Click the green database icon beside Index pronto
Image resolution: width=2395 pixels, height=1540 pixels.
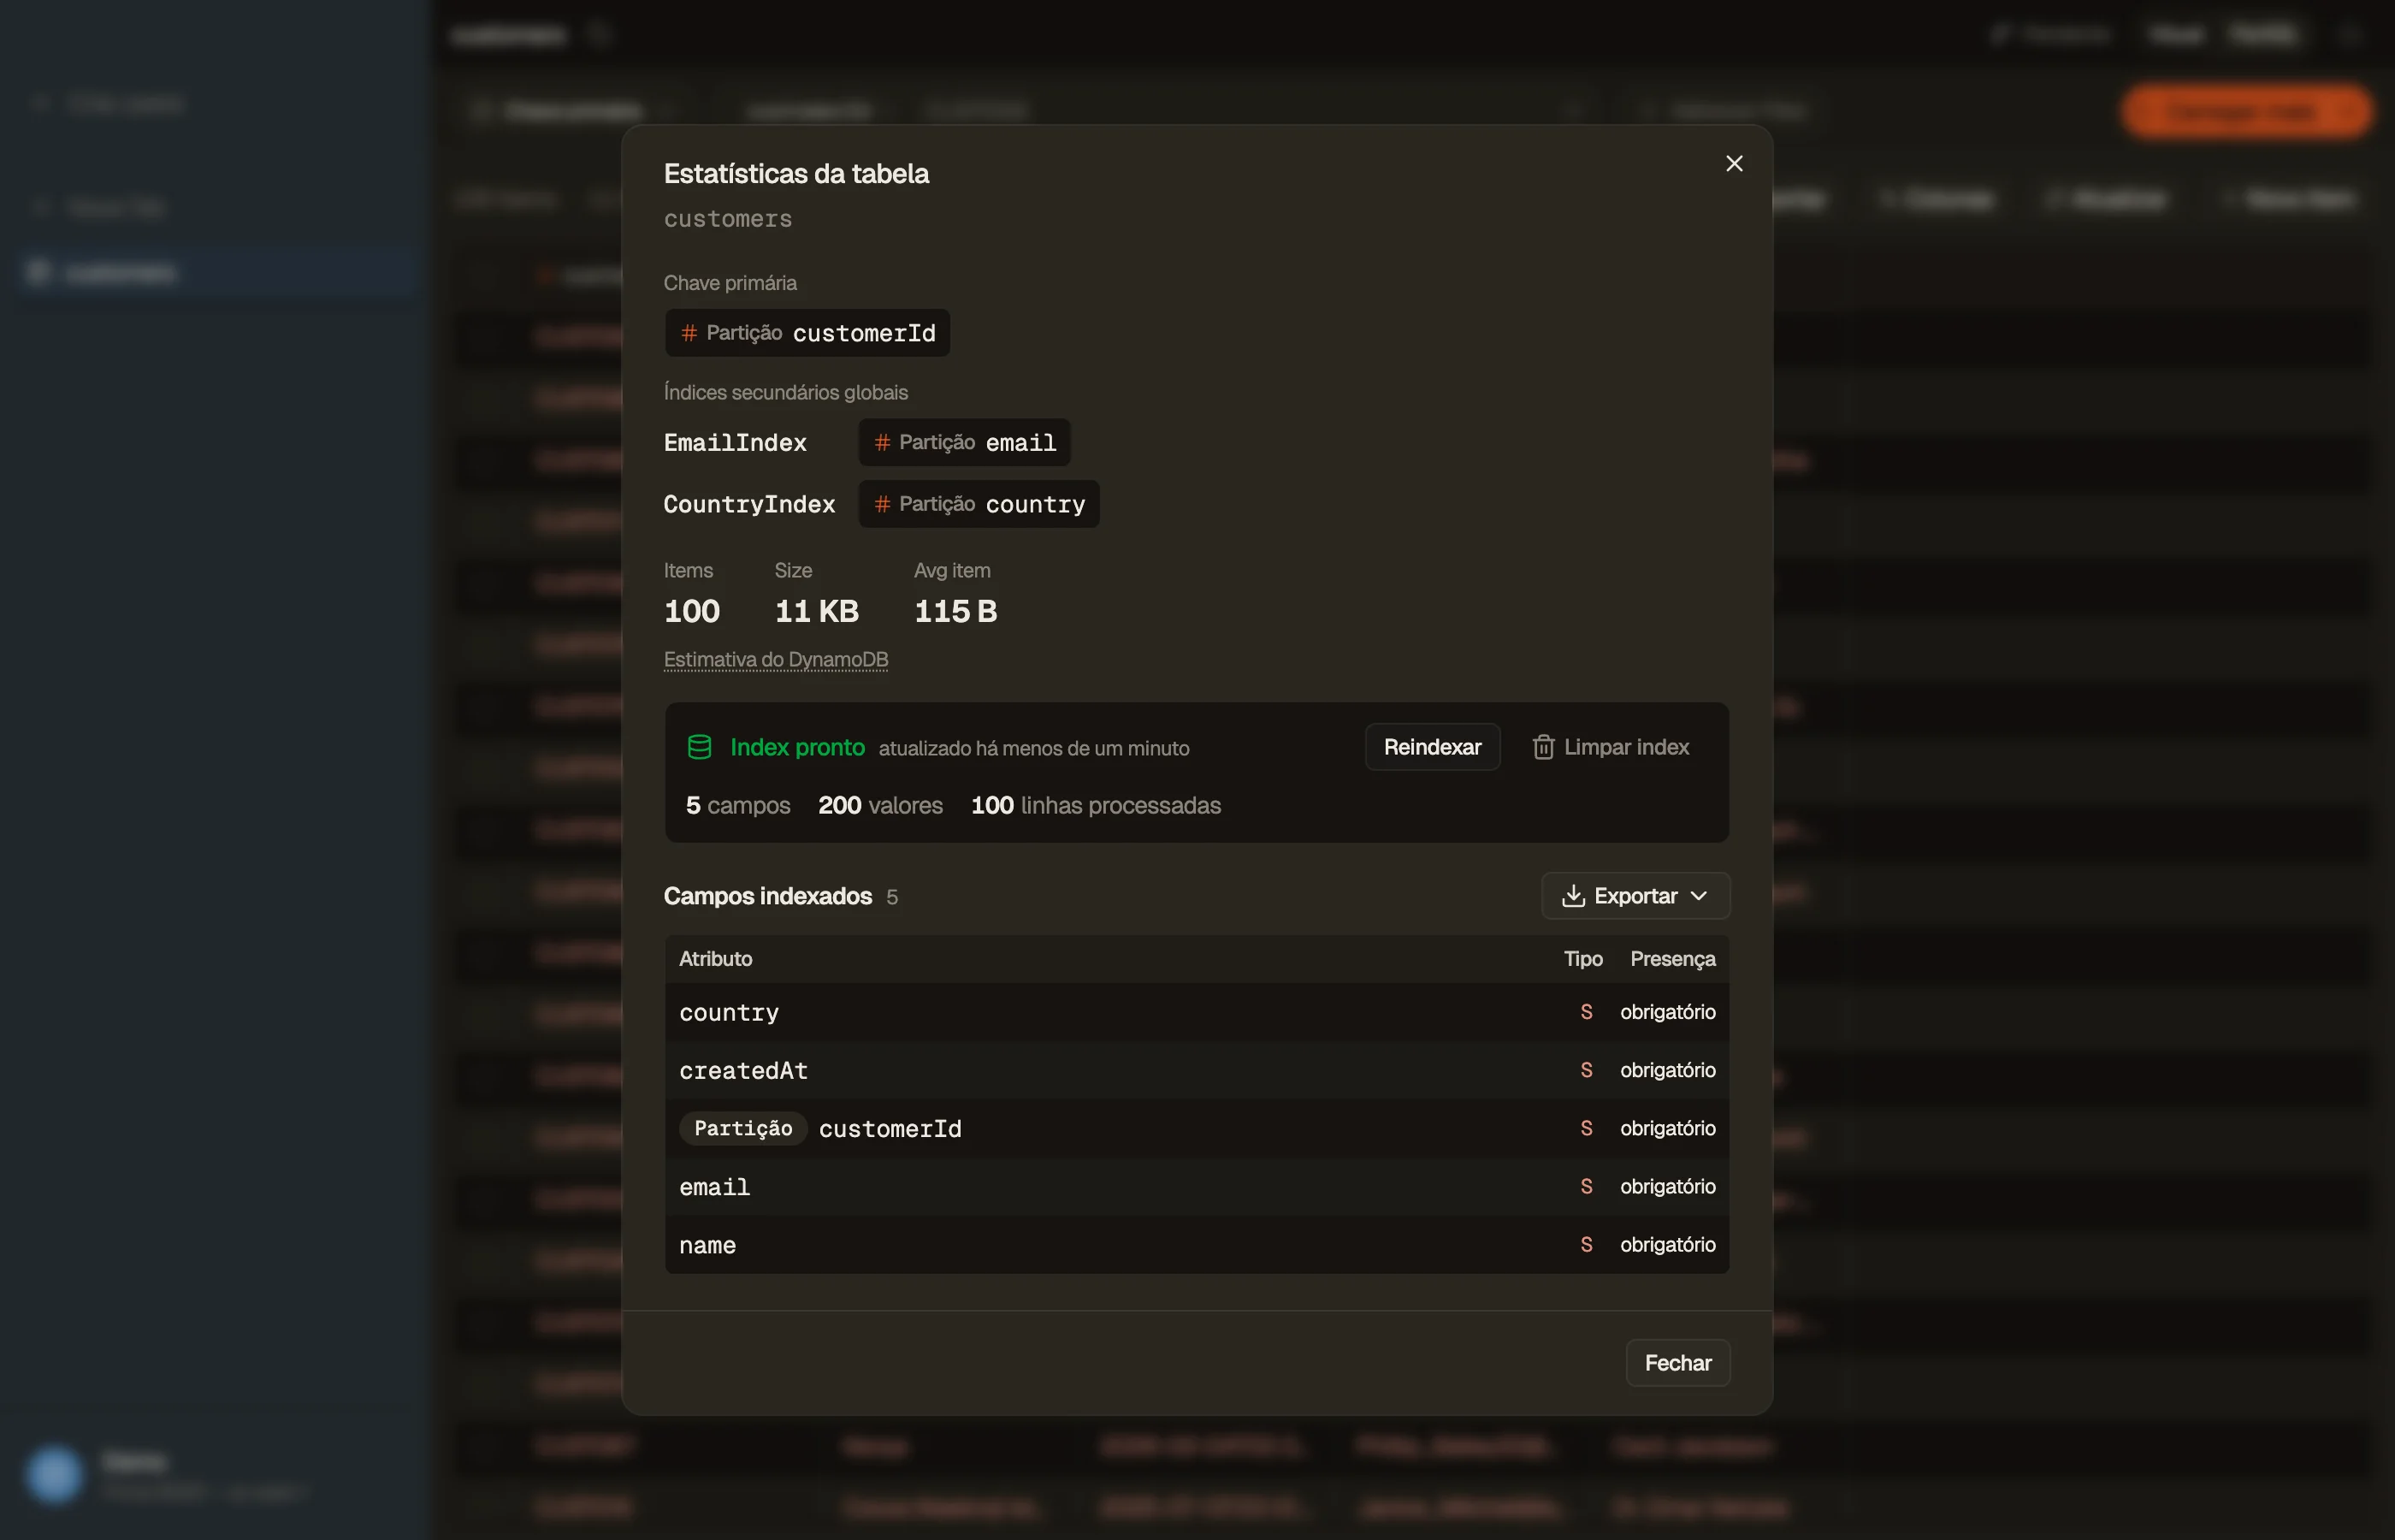[700, 747]
